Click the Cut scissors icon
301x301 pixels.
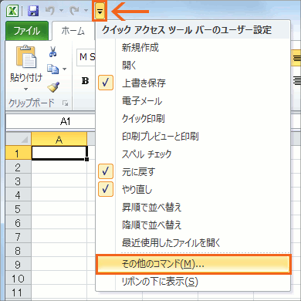pyautogui.click(x=53, y=52)
